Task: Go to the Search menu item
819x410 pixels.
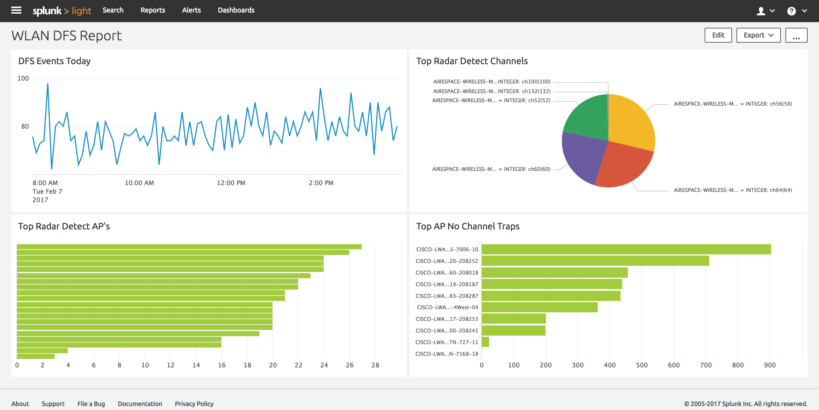Action: click(x=113, y=10)
